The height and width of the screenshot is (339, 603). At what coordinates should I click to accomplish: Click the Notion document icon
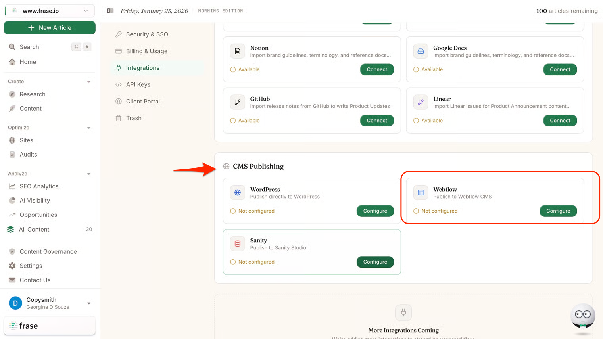(237, 51)
